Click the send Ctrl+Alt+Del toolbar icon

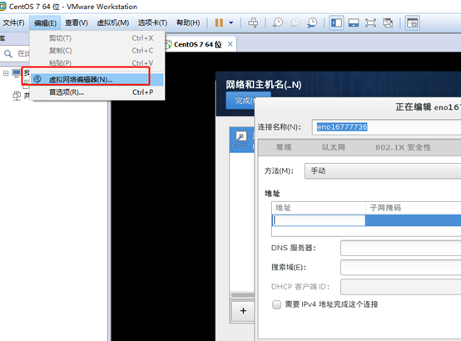253,22
